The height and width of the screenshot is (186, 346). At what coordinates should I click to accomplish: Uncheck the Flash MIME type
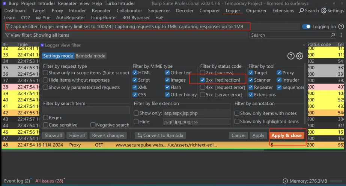pos(167,87)
